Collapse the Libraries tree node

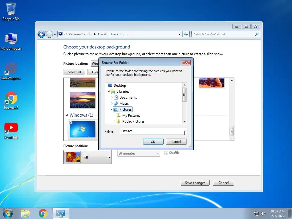click(109, 92)
